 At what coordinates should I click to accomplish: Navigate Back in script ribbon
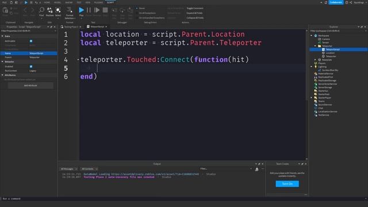tap(25, 10)
